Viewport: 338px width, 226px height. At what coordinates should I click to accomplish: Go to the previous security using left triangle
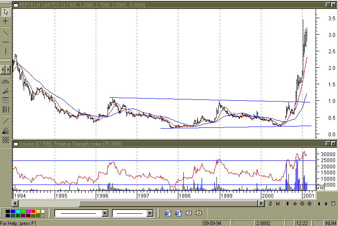pos(319,204)
